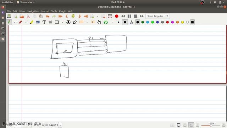The image size is (227, 128).
Task: Choose the Select Region tool
Action: tap(81, 22)
